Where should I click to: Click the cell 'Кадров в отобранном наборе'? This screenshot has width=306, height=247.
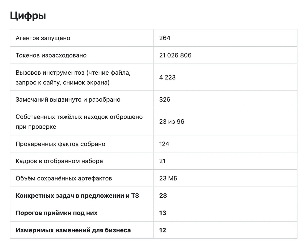(82, 161)
